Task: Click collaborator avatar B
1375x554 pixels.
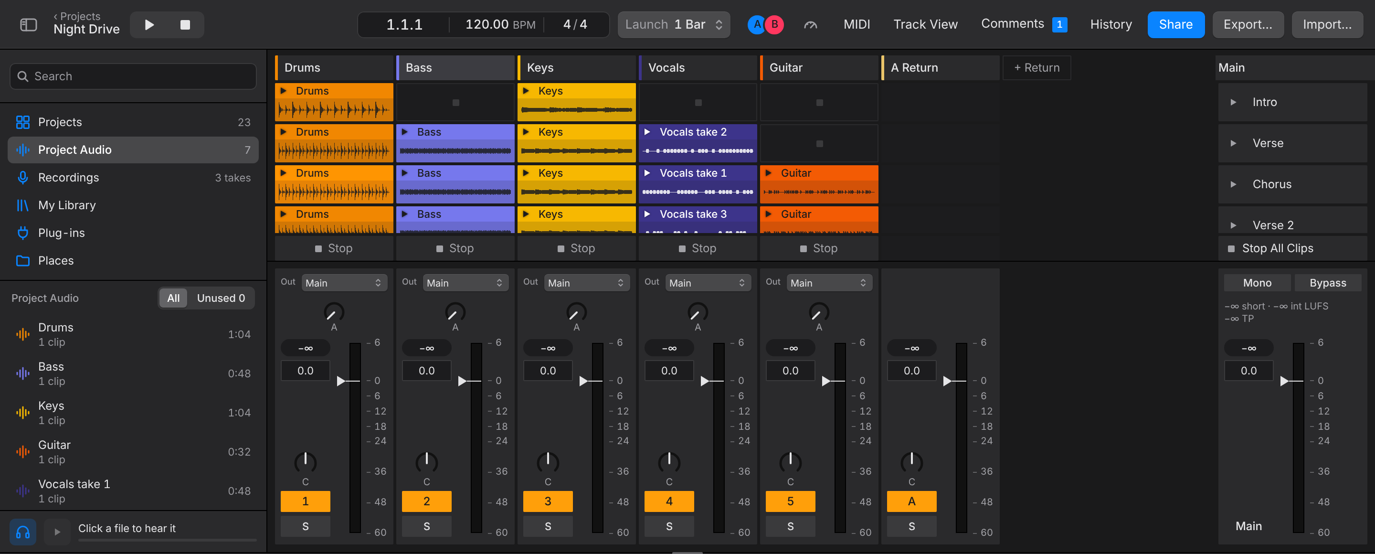Action: tap(774, 24)
